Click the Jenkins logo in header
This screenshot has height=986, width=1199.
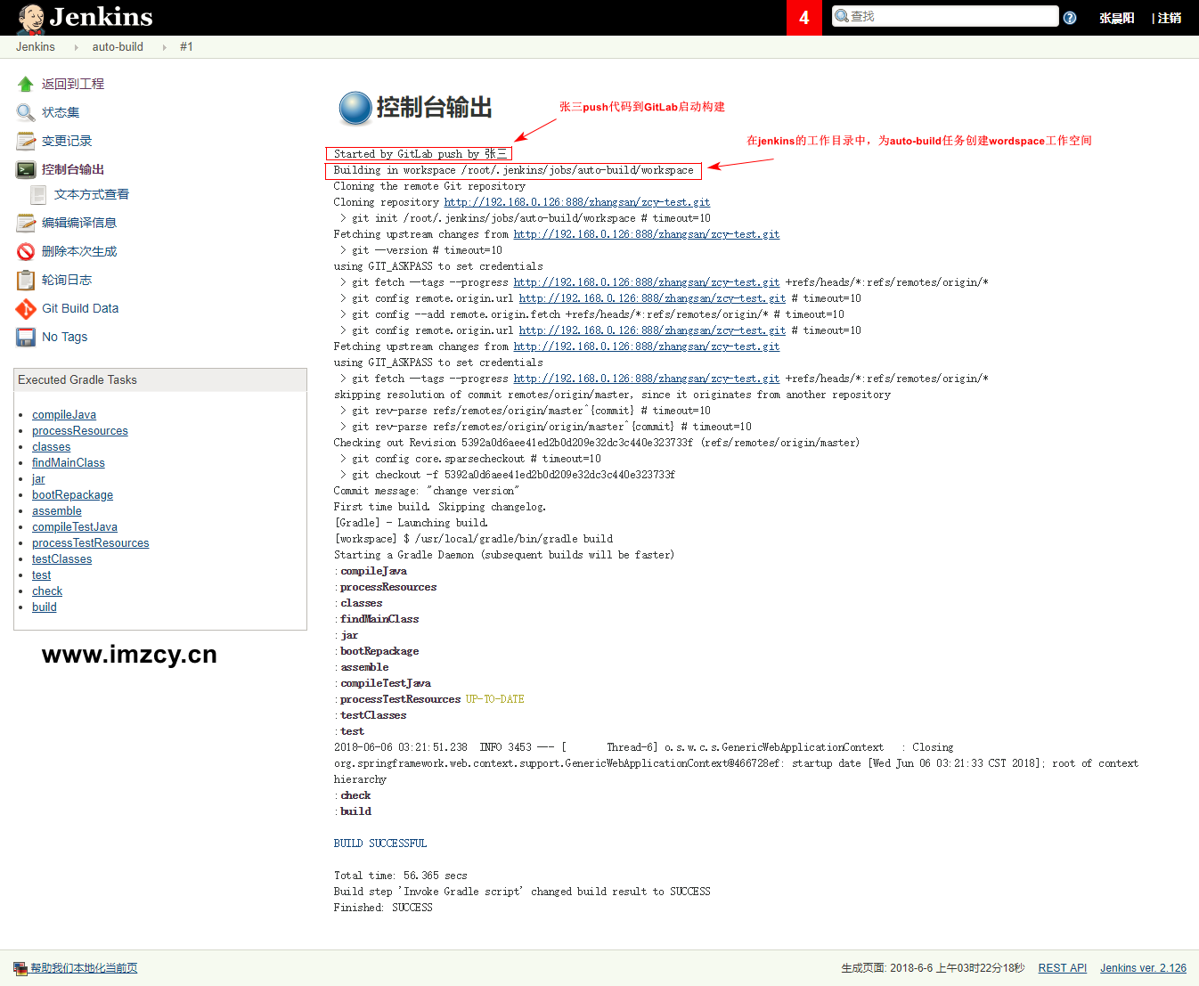(x=85, y=18)
